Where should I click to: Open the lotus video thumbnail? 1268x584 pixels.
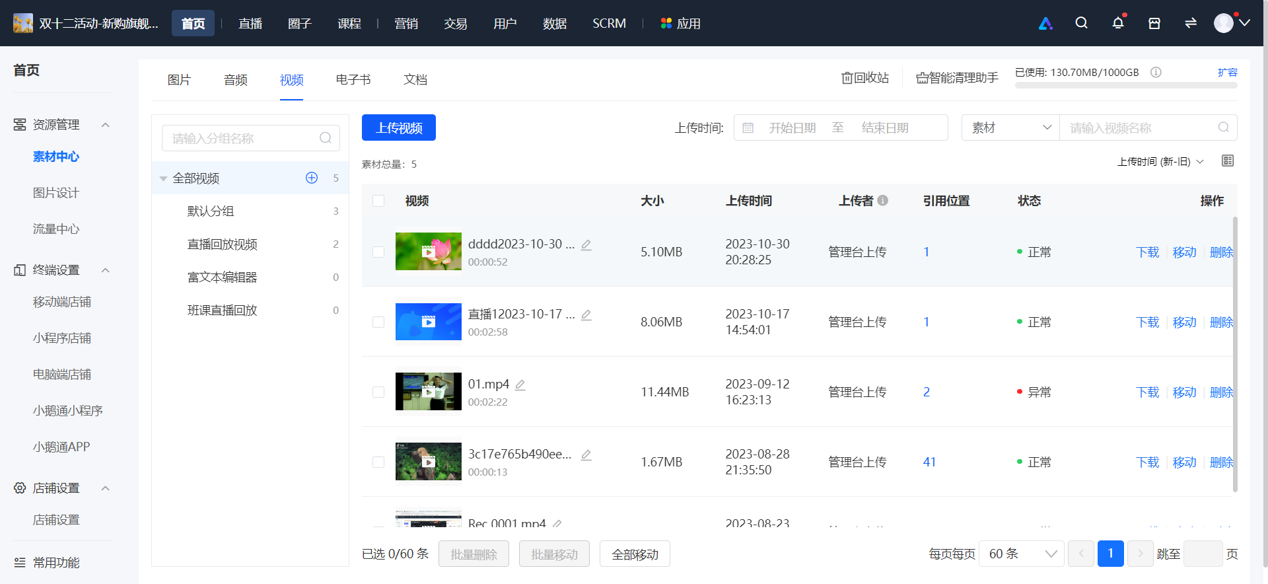pyautogui.click(x=429, y=251)
